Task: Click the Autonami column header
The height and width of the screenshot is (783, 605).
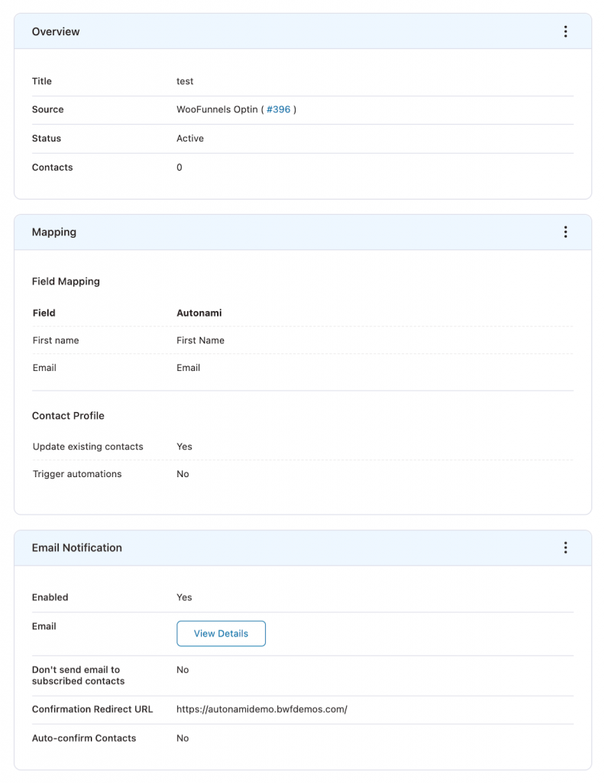Action: click(x=199, y=313)
